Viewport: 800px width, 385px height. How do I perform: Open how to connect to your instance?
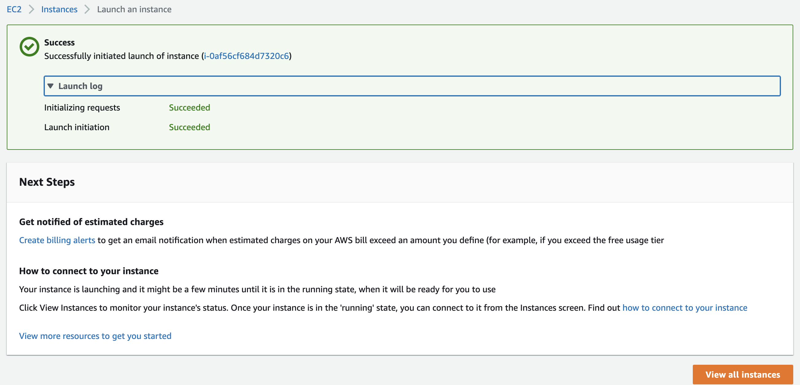[684, 307]
